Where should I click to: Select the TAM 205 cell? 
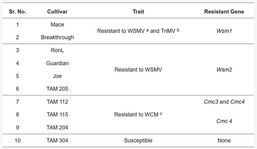point(57,89)
